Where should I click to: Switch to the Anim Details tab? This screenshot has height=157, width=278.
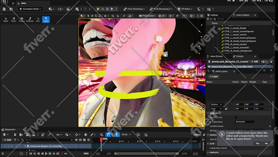215,56
